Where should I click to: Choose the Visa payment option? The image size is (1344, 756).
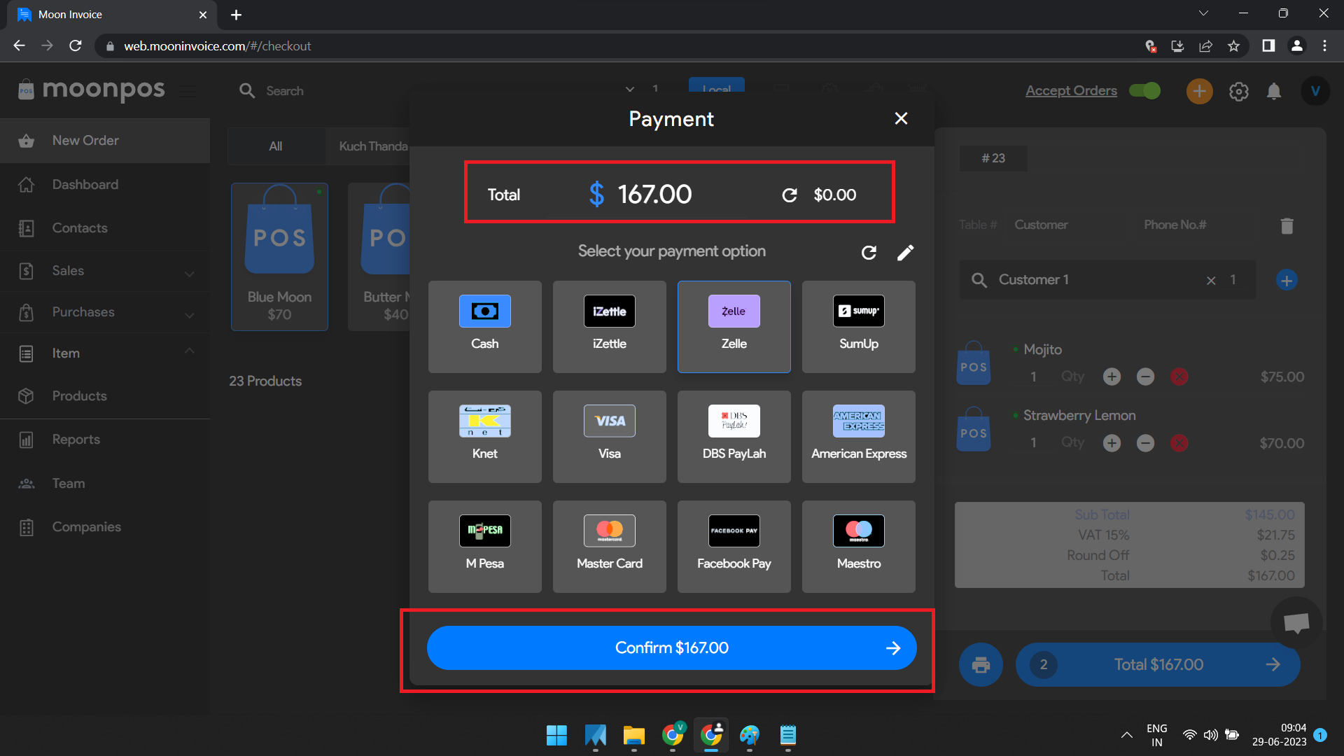click(x=609, y=436)
